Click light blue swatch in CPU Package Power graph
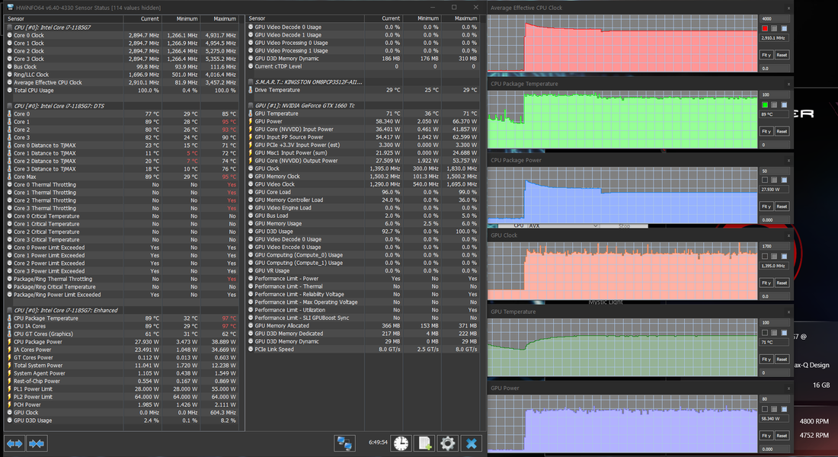 coord(784,180)
